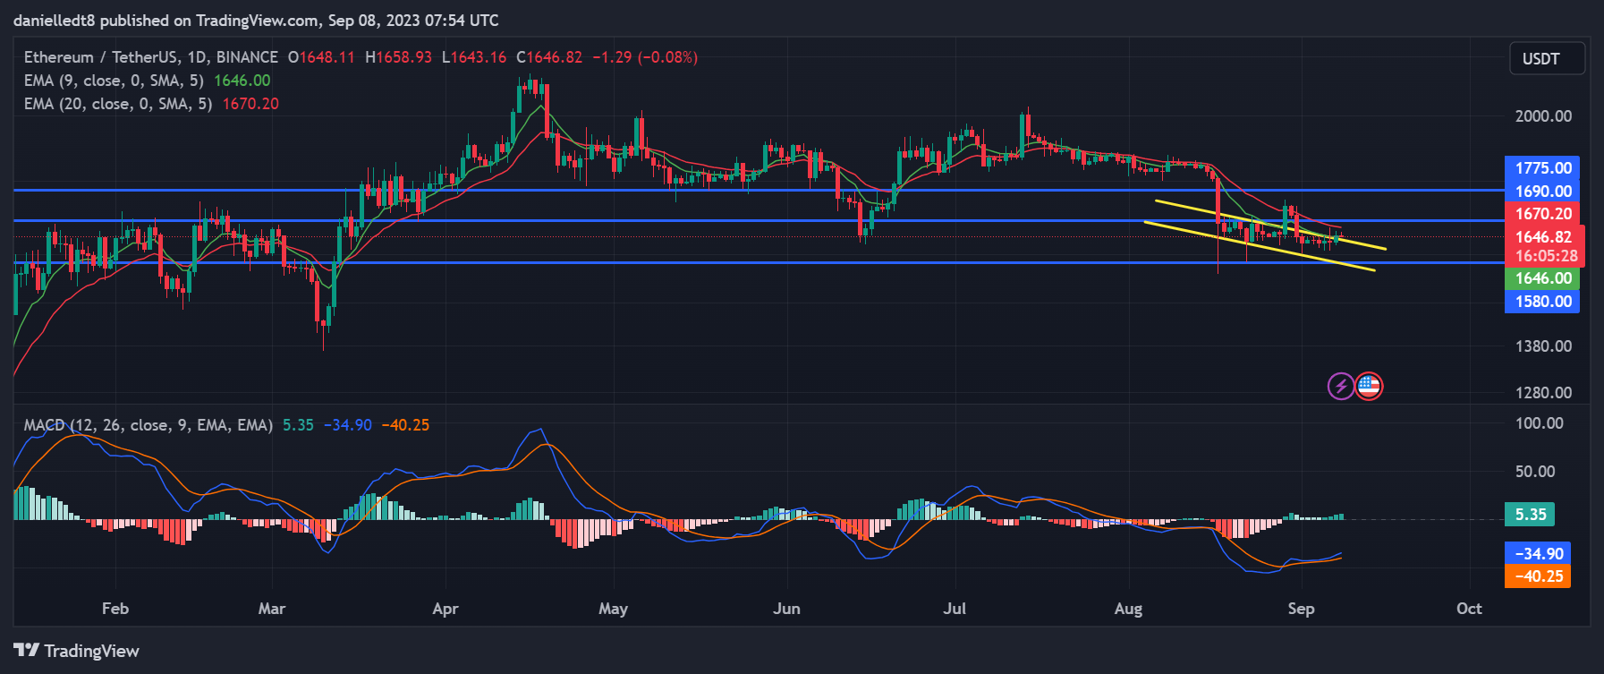Viewport: 1604px width, 674px height.
Task: Open the USDT currency selector
Action: point(1547,59)
